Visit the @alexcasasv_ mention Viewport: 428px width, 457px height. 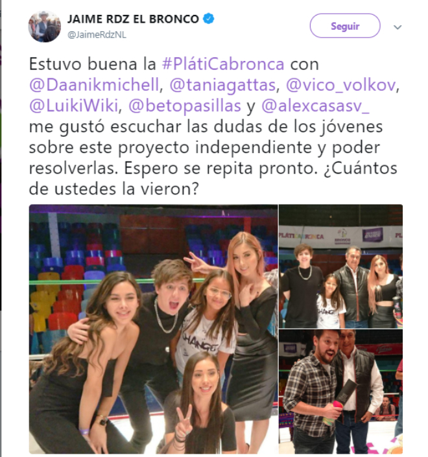(x=315, y=106)
